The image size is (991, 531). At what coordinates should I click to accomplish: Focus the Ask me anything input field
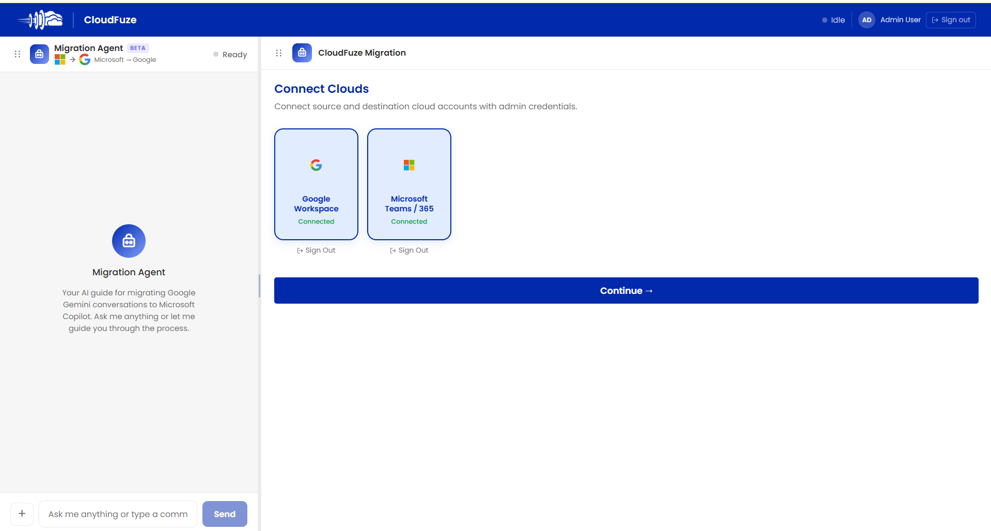(x=118, y=514)
